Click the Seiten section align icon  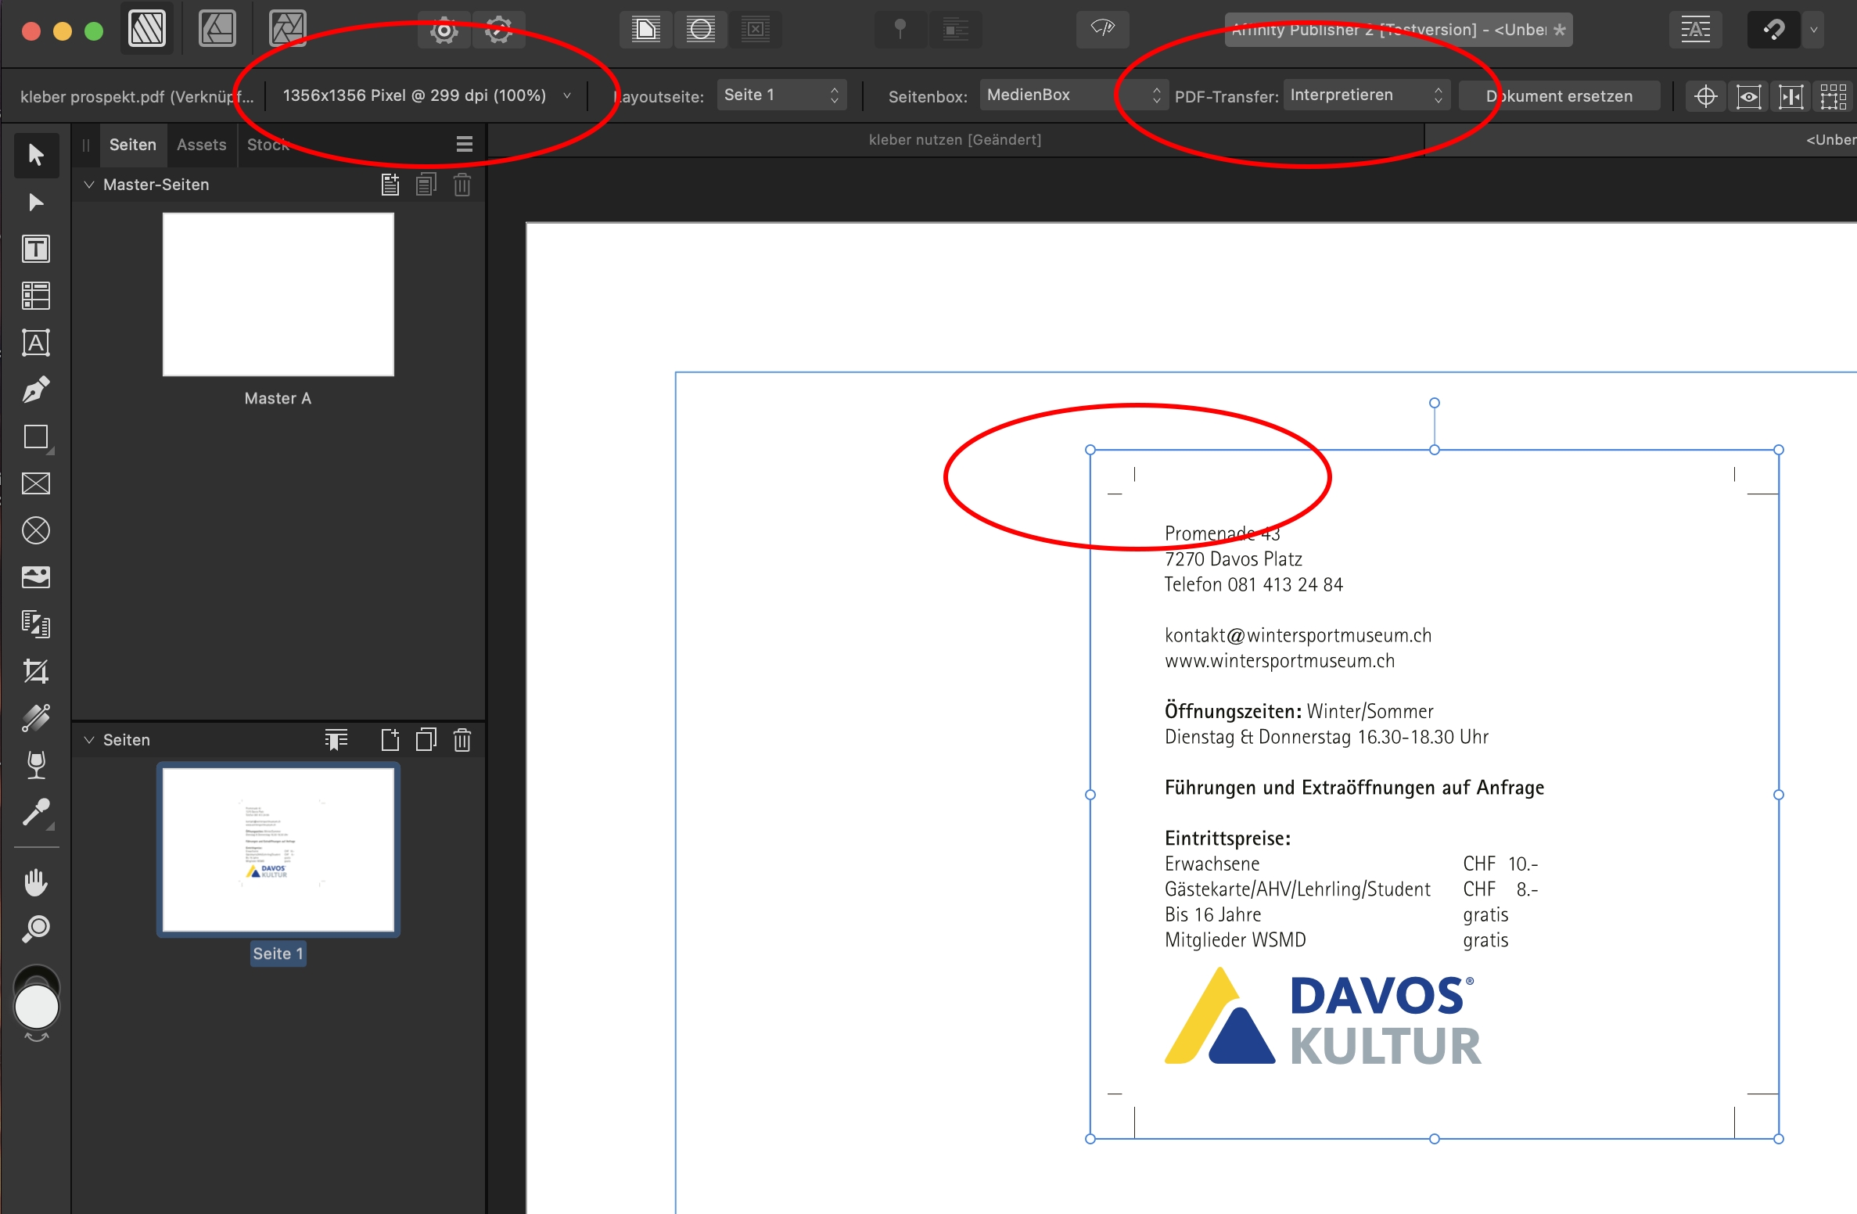click(x=336, y=739)
